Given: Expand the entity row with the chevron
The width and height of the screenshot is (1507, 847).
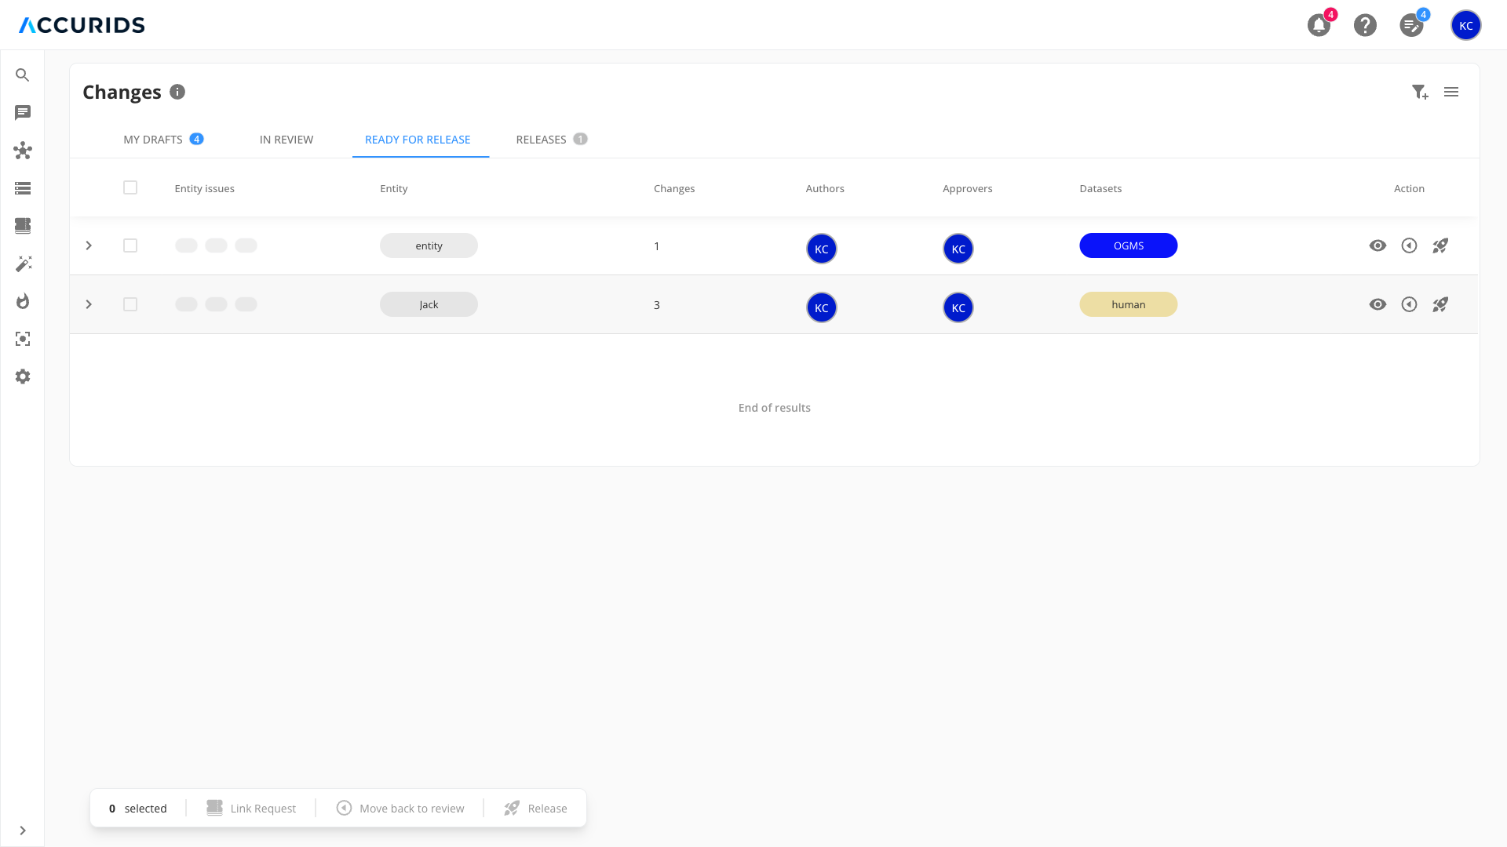Looking at the screenshot, I should point(89,245).
